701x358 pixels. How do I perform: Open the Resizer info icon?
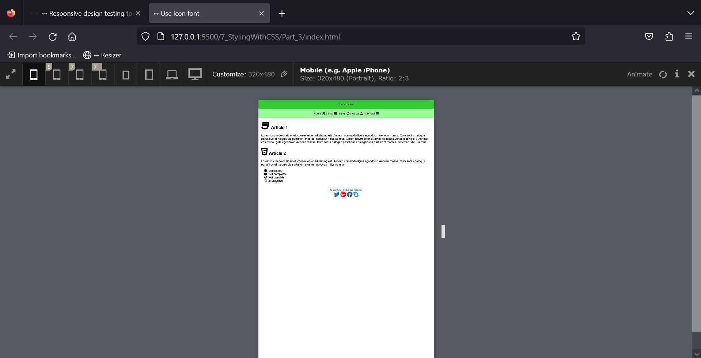pyautogui.click(x=677, y=74)
